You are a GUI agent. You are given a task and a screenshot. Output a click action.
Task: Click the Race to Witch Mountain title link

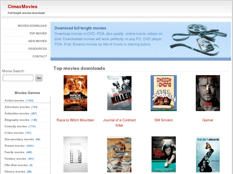click(75, 120)
